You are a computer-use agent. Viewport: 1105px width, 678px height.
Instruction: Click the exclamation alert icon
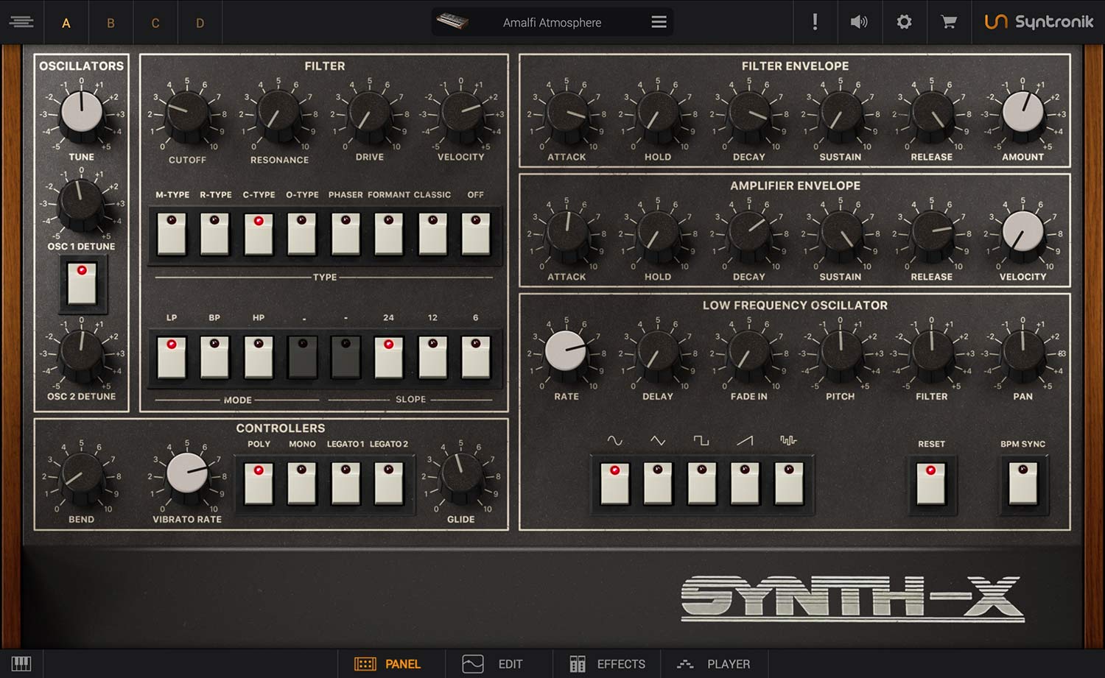815,22
